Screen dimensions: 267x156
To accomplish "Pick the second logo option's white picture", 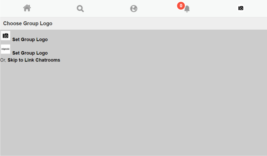I will pyautogui.click(x=5, y=49).
